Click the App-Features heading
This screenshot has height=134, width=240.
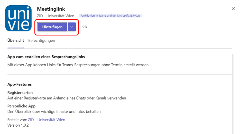[x=20, y=84]
